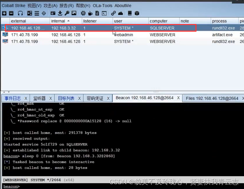This screenshot has height=189, width=244.
Task: Close the 目标列表 tab
Action: (x=79, y=98)
